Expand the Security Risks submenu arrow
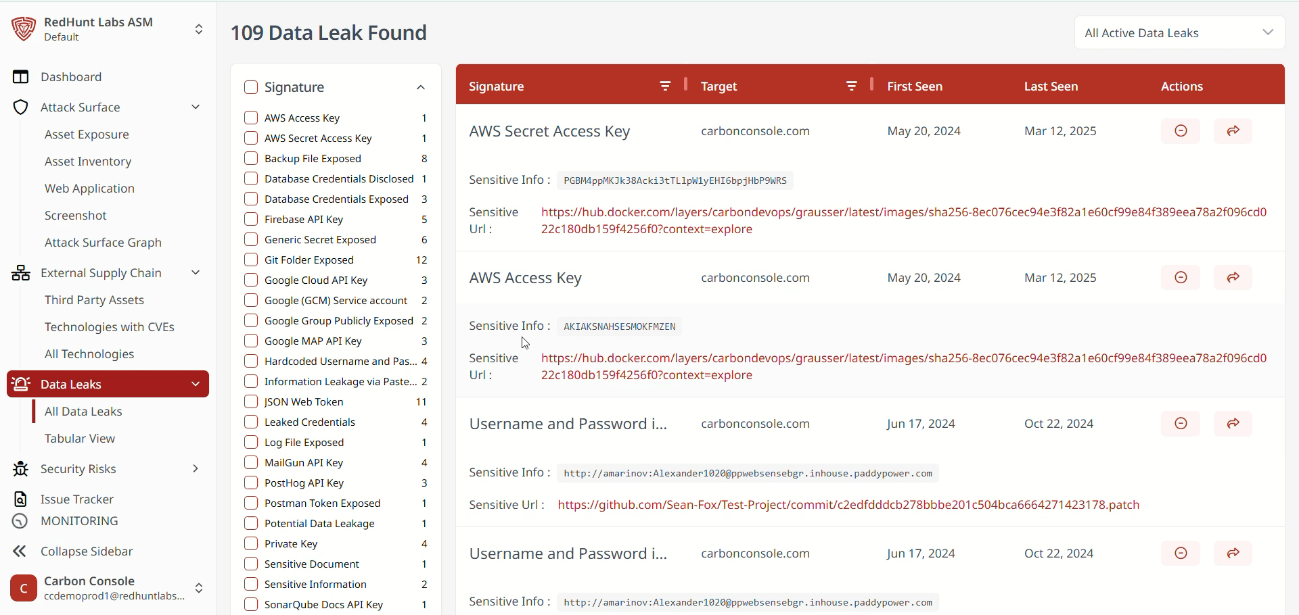This screenshot has width=1299, height=615. pos(196,468)
